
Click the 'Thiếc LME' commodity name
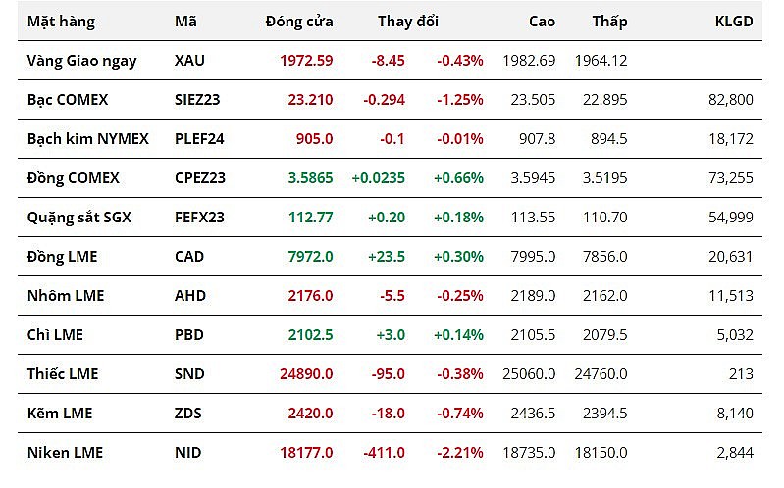click(x=63, y=374)
